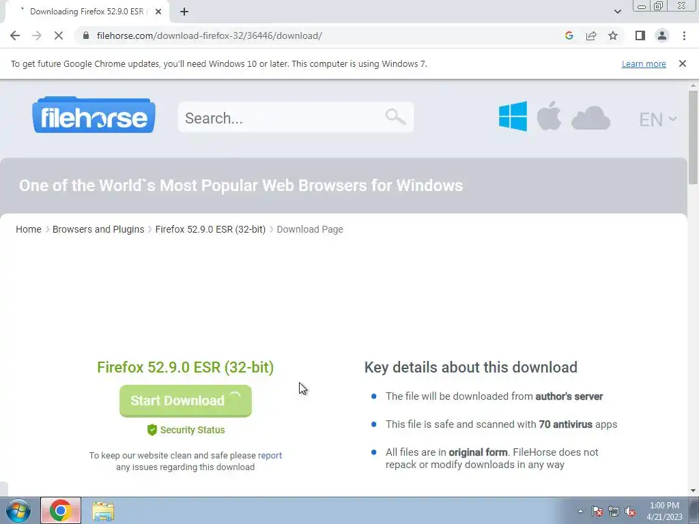Click the FileHorse logo

click(x=94, y=115)
